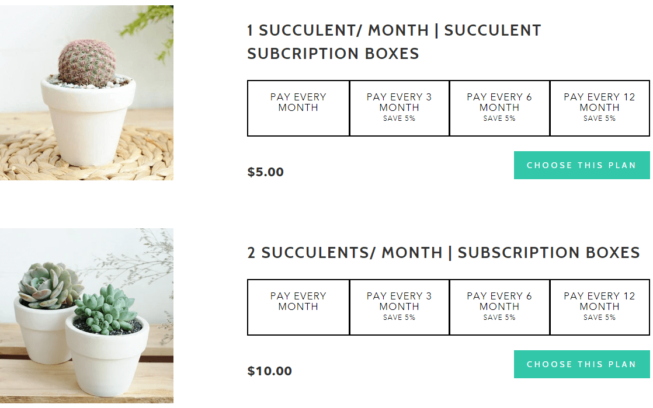Viewport: 653px width, 408px height.
Task: Select Pay Every 3 Month for 1 succulent plan
Action: [399, 108]
